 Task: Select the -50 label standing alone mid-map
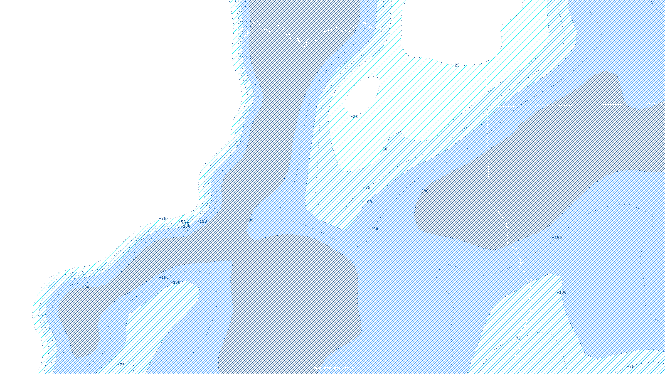[x=383, y=149]
